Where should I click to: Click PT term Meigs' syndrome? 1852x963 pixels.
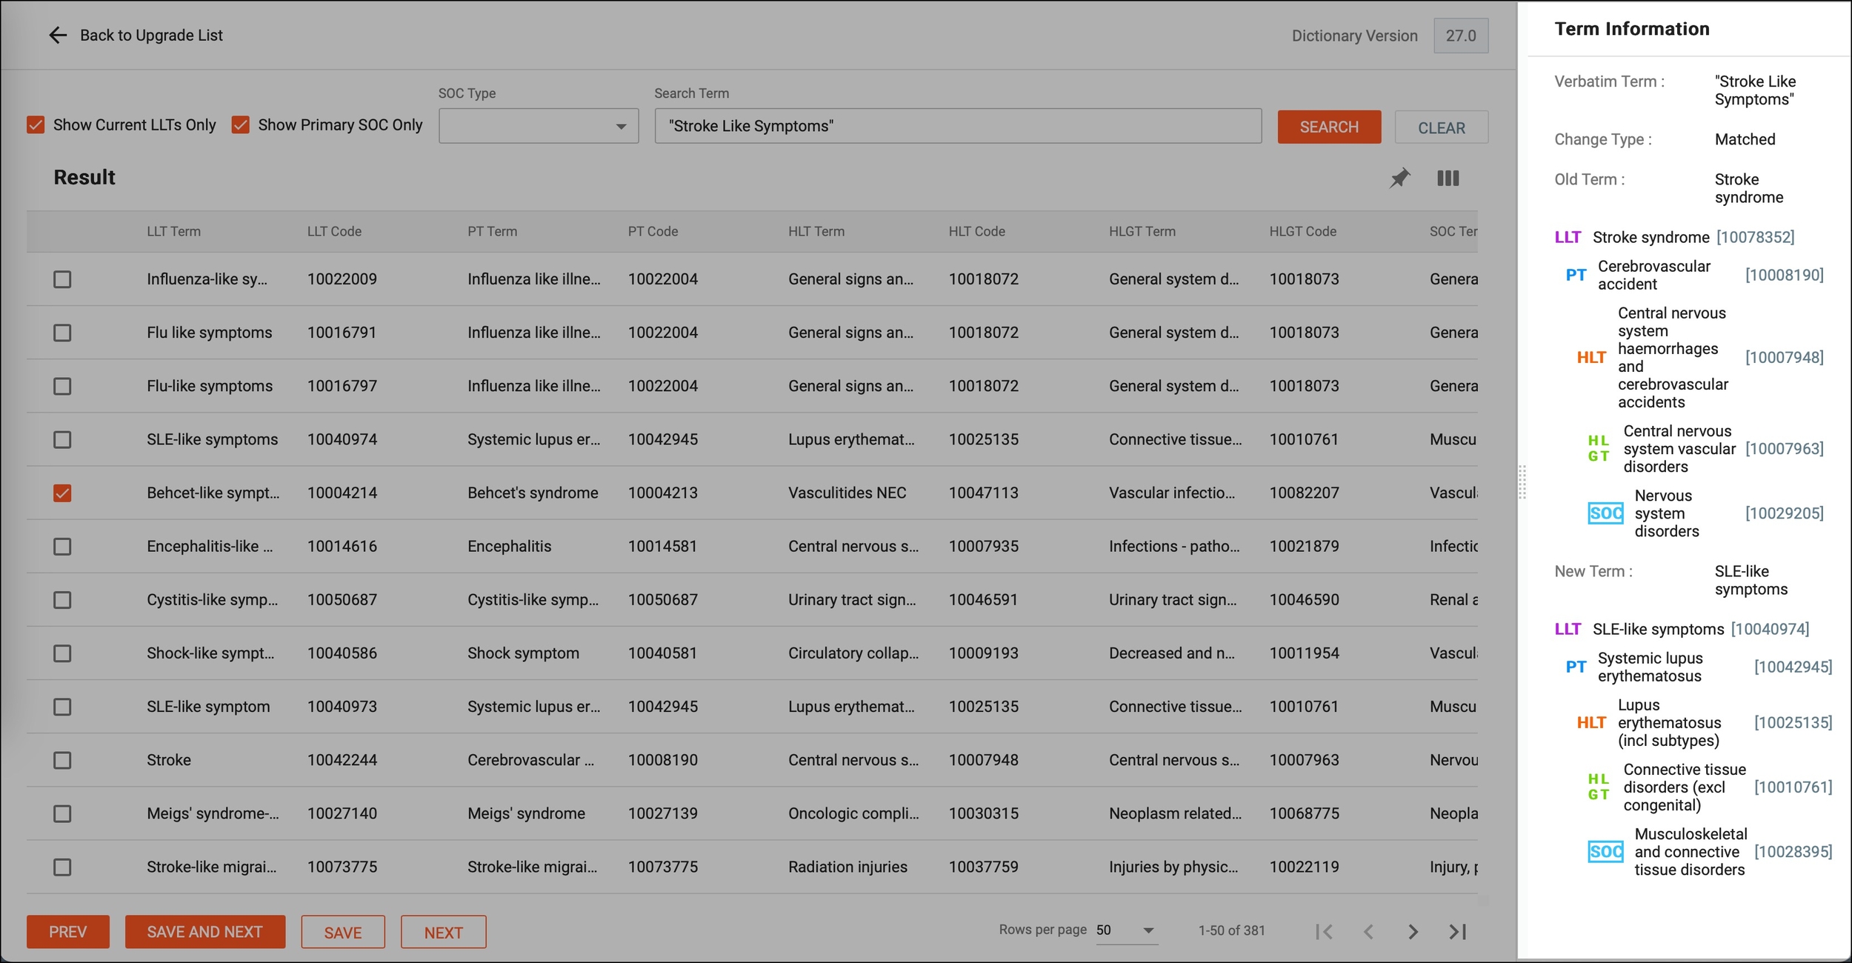tap(526, 813)
